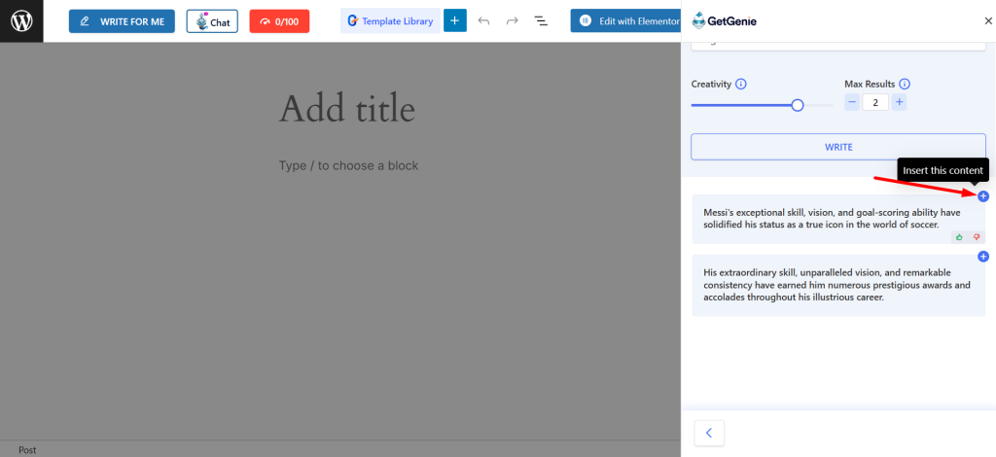996x457 pixels.
Task: Click the Add title field
Action: pyautogui.click(x=347, y=108)
